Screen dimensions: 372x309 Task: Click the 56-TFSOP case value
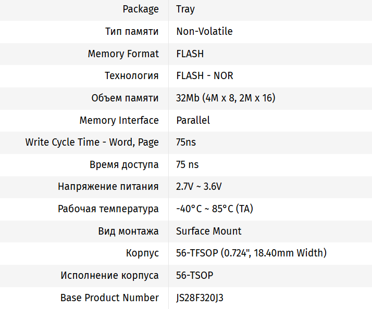tap(251, 253)
